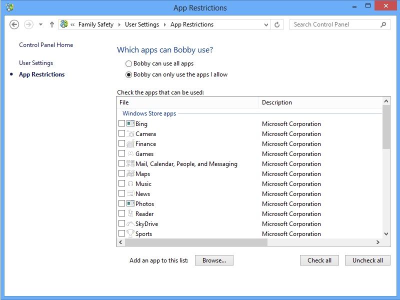400x300 pixels.
Task: Click the Uncheck all button
Action: pyautogui.click(x=367, y=260)
